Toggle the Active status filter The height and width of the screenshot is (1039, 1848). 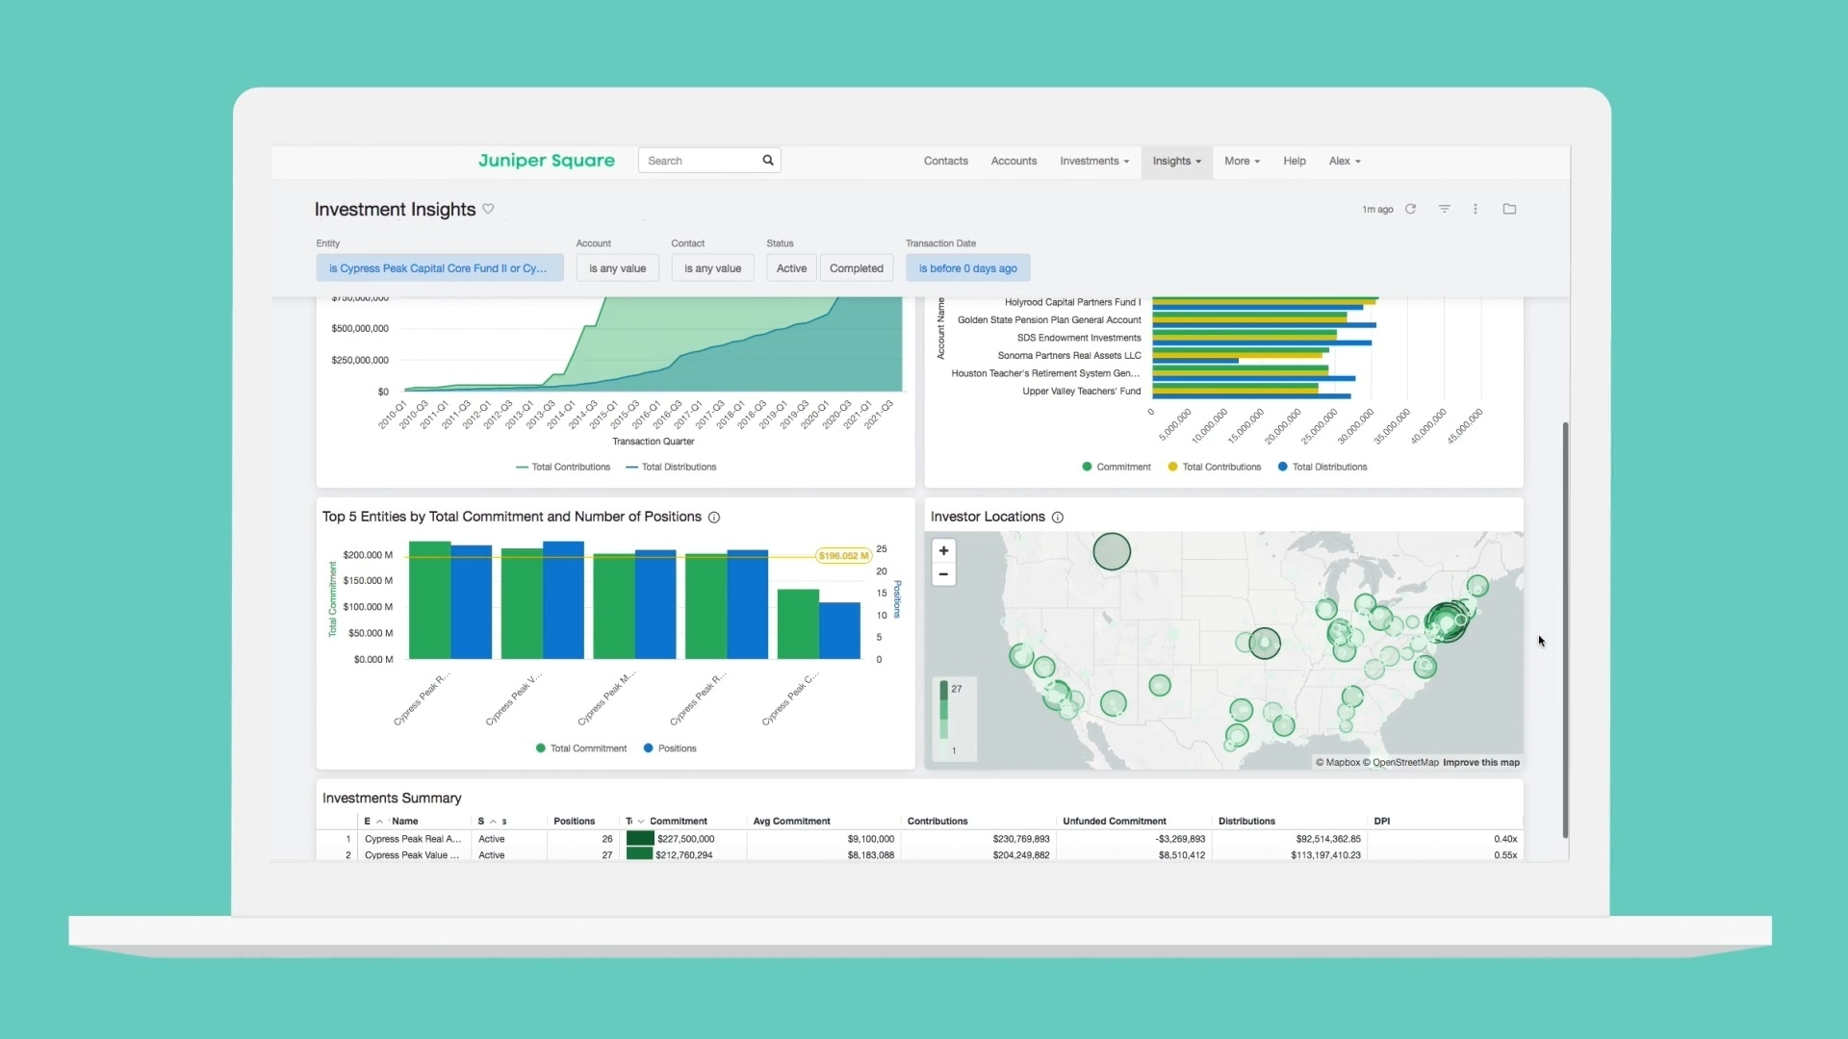(x=791, y=268)
